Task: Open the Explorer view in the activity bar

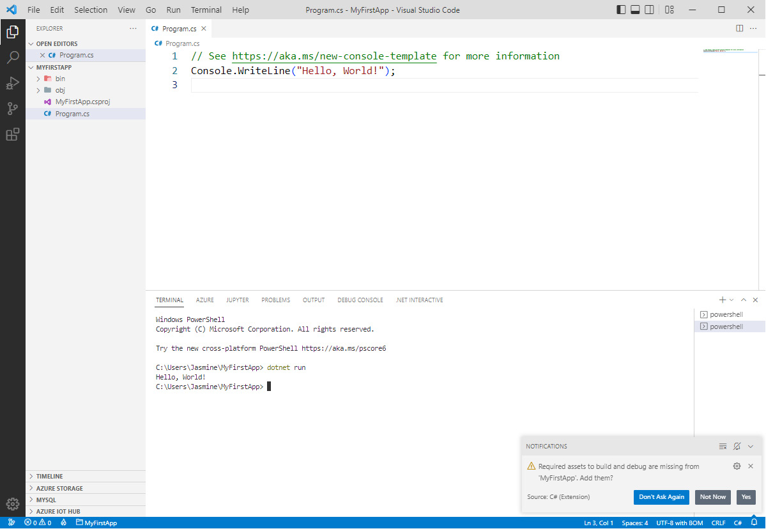Action: click(x=13, y=32)
